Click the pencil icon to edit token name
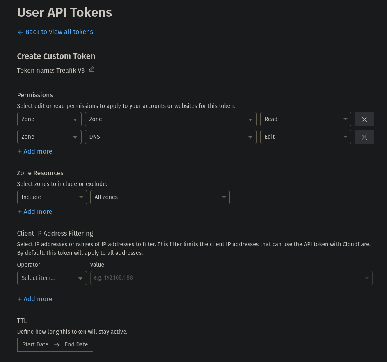Screen dimensions: 387x362 click(x=92, y=70)
